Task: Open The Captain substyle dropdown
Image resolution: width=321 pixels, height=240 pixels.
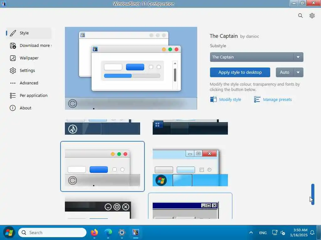Action: click(256, 57)
